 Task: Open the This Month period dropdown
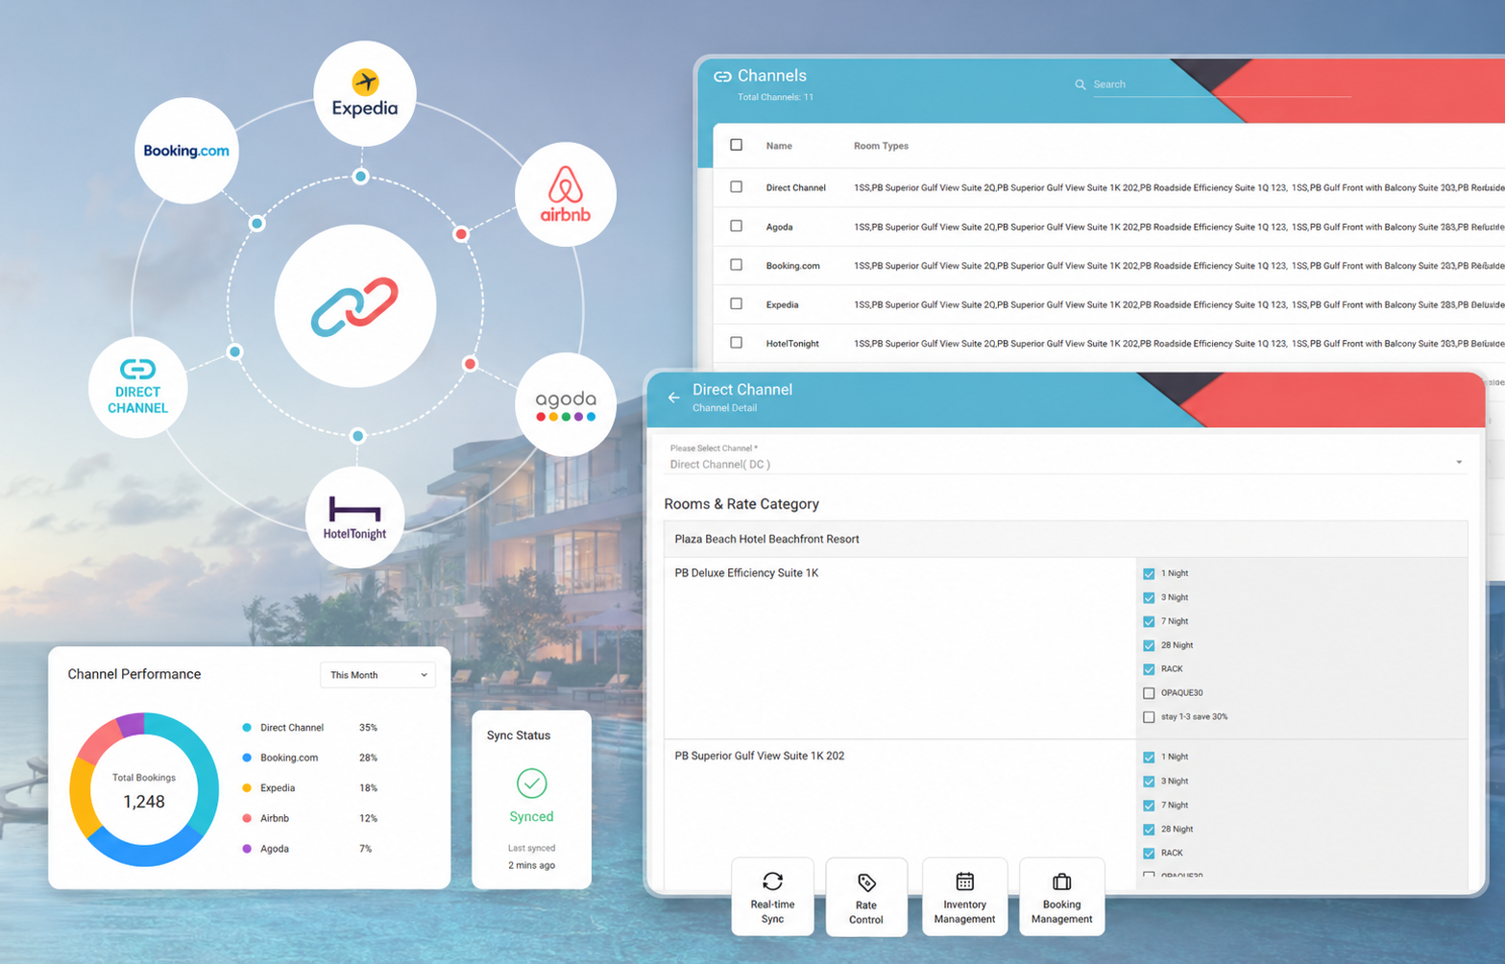pyautogui.click(x=377, y=675)
